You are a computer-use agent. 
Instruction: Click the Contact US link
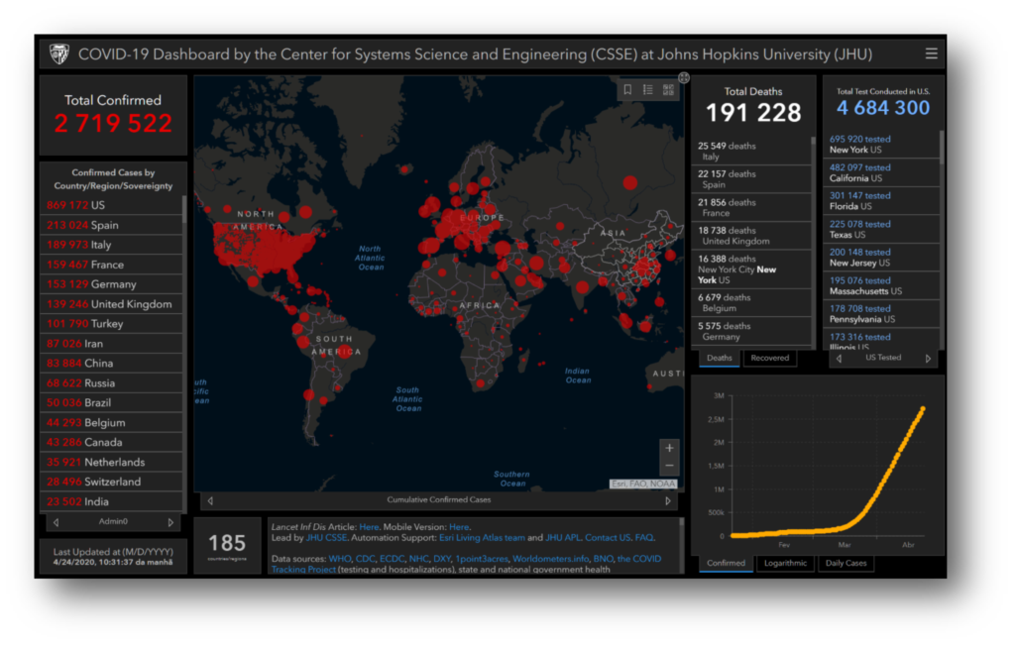tap(608, 538)
